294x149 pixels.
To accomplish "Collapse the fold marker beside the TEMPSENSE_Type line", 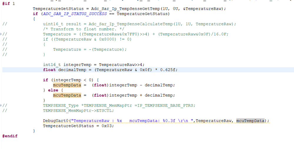I will [x=1, y=105].
